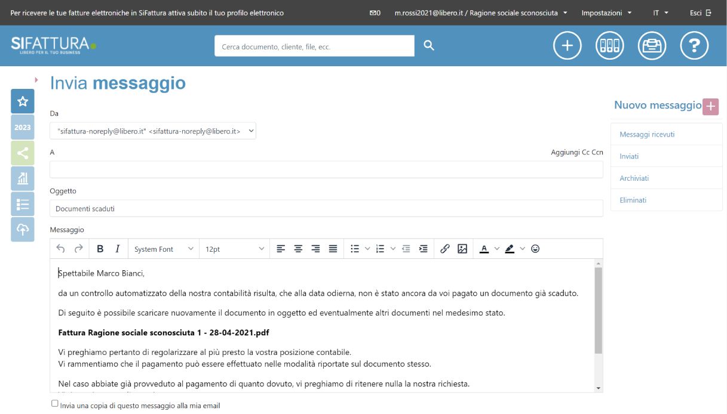Open the archive binders icon
Image resolution: width=727 pixels, height=414 pixels.
[610, 45]
